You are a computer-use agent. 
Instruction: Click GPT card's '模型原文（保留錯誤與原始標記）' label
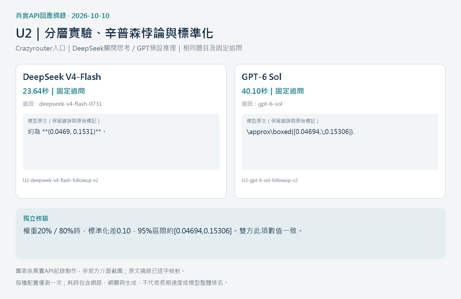283,121
